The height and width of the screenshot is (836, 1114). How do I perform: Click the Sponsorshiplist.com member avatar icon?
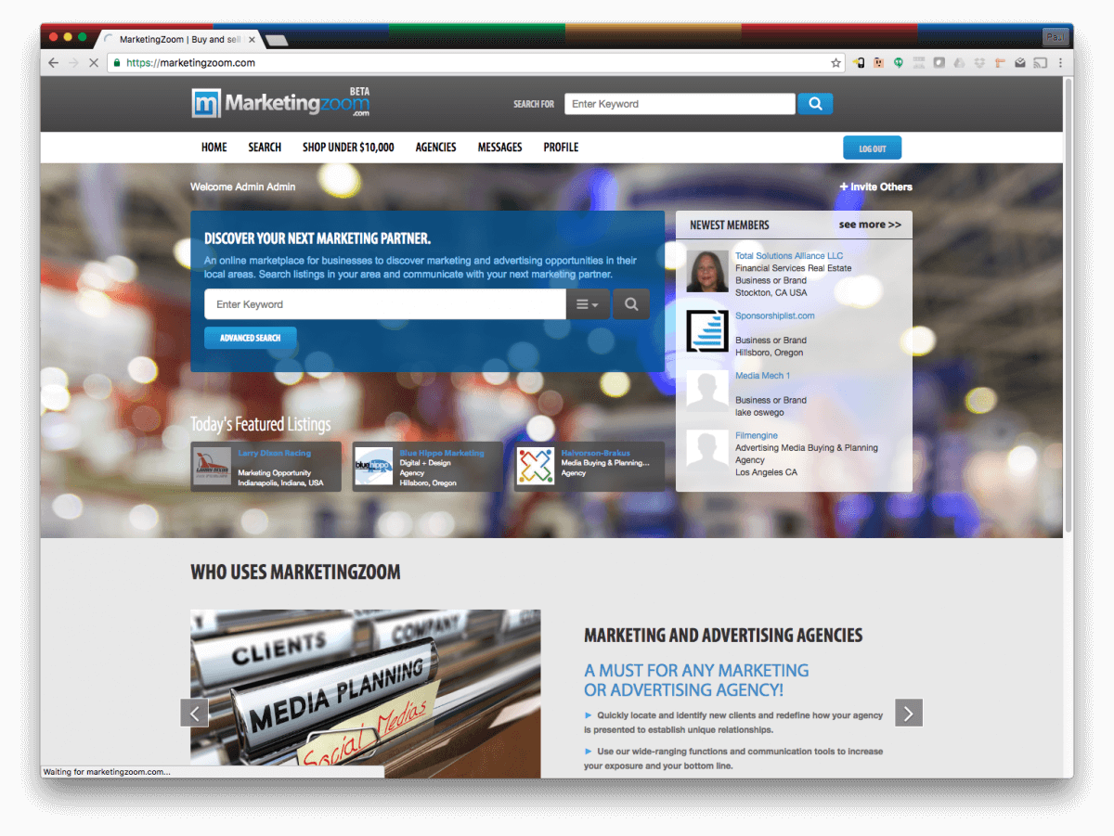[706, 330]
